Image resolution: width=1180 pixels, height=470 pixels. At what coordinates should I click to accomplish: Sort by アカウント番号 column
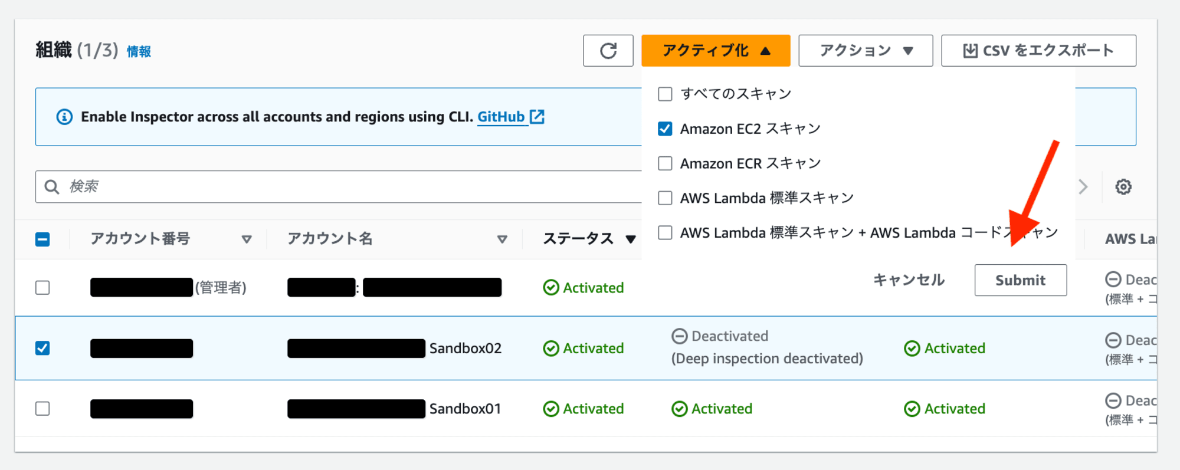coord(247,239)
